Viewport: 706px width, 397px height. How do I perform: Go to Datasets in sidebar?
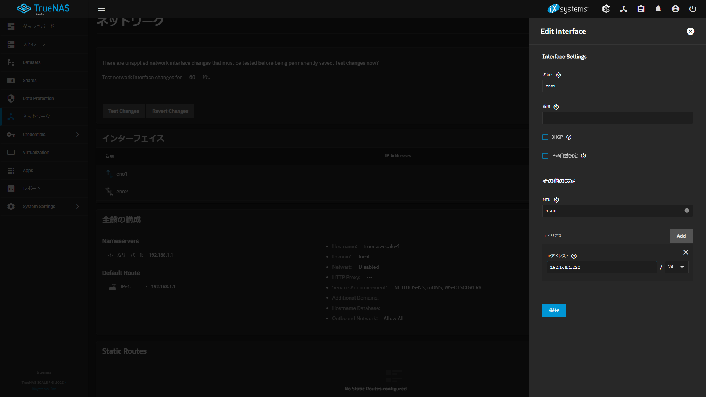coord(32,62)
